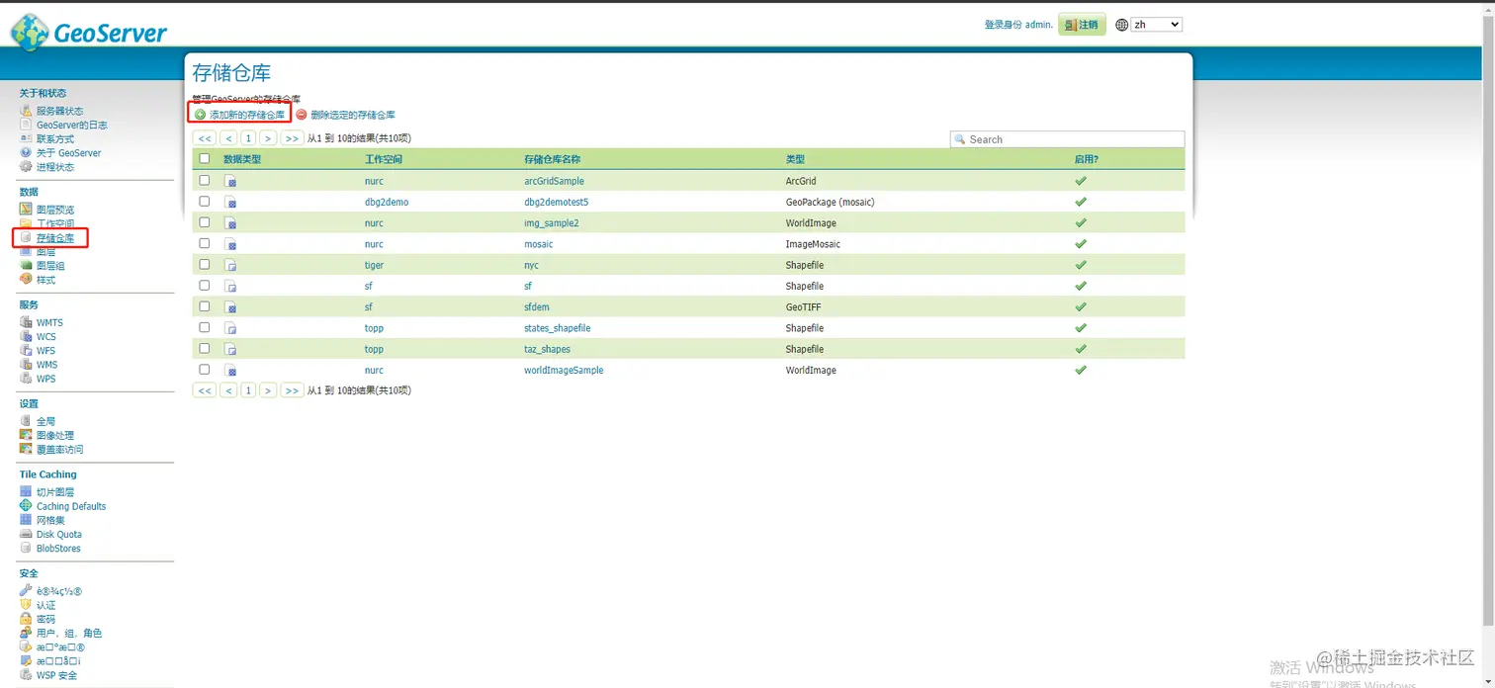Click the bottom pager page 1 button
This screenshot has width=1495, height=688.
click(x=248, y=390)
